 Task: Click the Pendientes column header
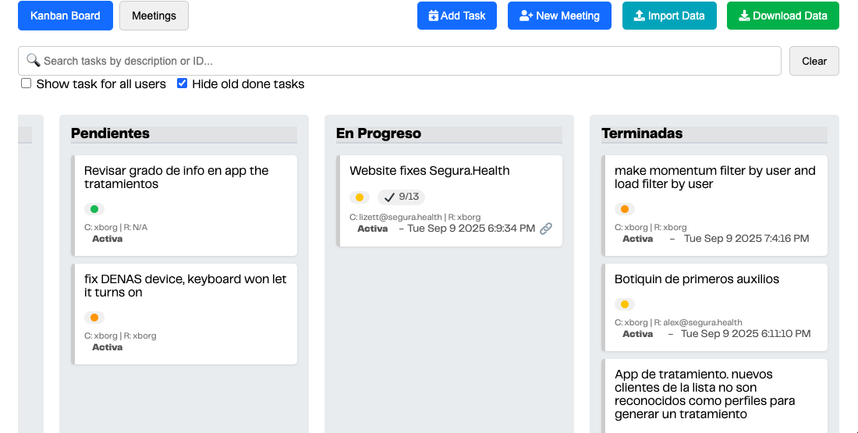point(110,133)
